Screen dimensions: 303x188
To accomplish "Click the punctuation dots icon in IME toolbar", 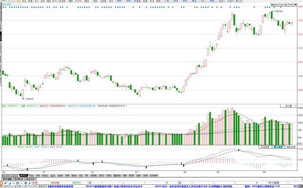I will pyautogui.click(x=14, y=183).
